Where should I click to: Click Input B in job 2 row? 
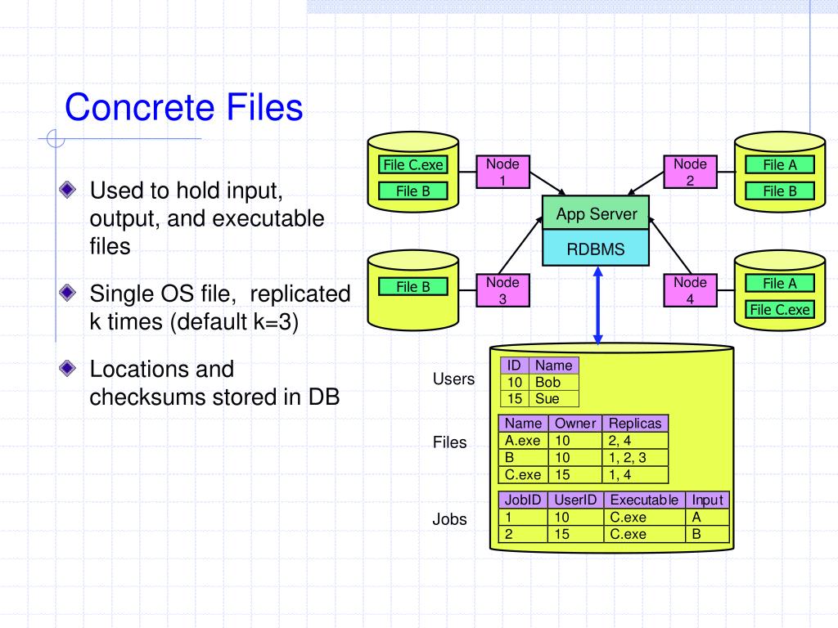[707, 534]
